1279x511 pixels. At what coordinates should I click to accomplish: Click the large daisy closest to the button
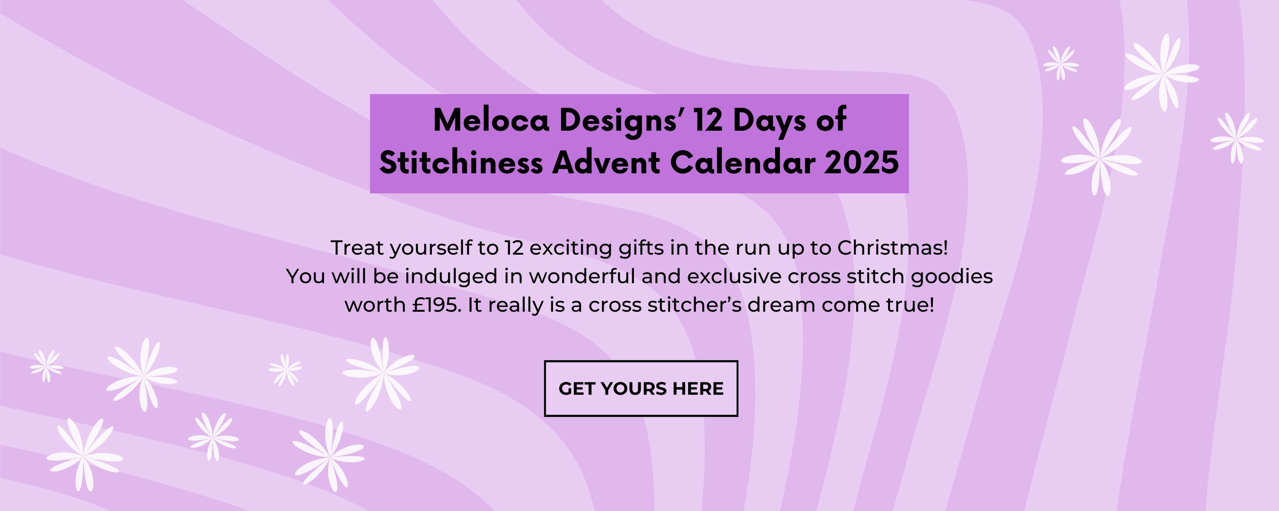click(x=381, y=374)
